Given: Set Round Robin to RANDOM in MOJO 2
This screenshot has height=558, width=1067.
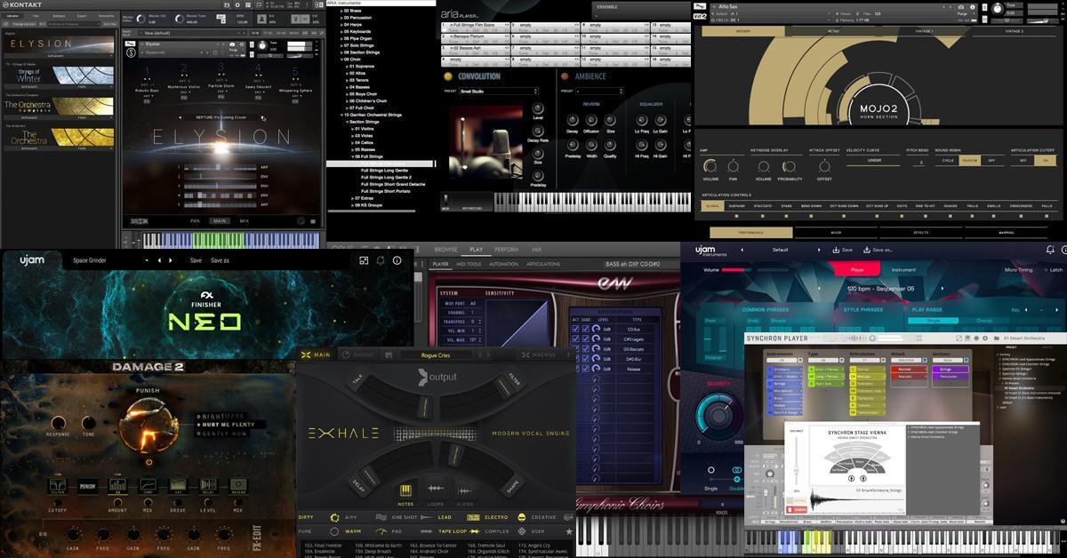Looking at the screenshot, I should click(x=969, y=162).
